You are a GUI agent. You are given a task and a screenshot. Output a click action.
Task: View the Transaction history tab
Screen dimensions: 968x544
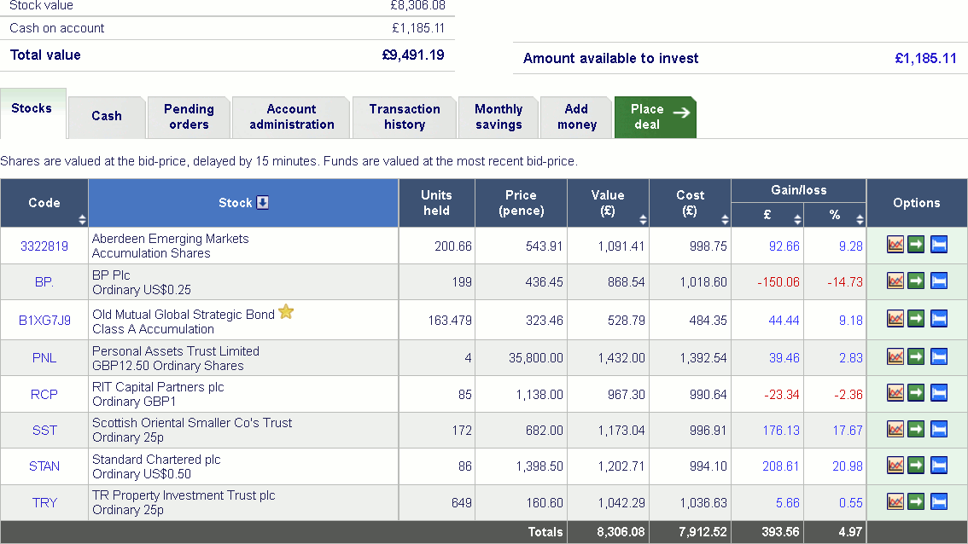405,117
